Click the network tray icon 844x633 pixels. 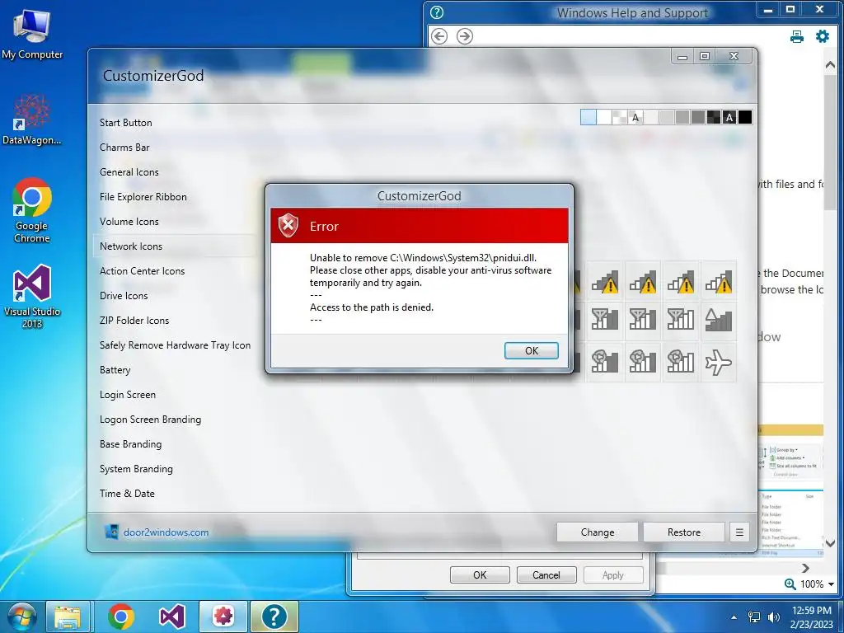[x=754, y=617]
